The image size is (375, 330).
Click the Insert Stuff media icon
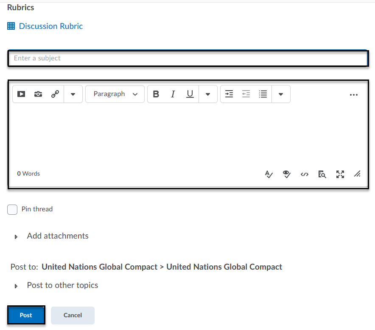click(x=21, y=94)
